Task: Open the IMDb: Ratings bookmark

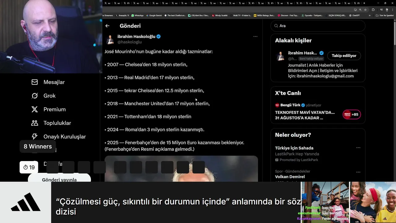Action: click(x=264, y=15)
